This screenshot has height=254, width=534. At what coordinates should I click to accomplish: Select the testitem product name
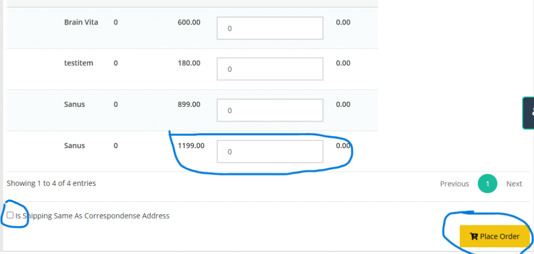(79, 63)
